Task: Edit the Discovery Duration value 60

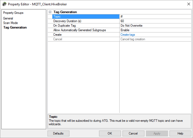Action: [x=154, y=21]
